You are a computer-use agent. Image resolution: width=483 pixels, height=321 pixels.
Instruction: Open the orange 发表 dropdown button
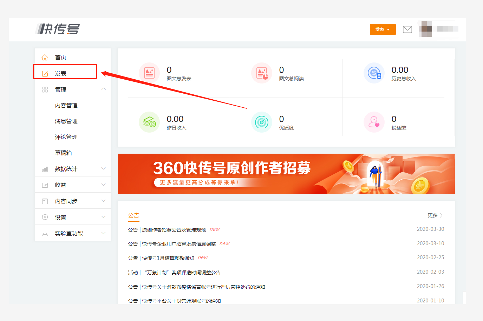pyautogui.click(x=383, y=29)
